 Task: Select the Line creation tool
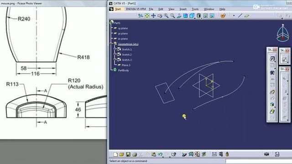[x=240, y=15]
